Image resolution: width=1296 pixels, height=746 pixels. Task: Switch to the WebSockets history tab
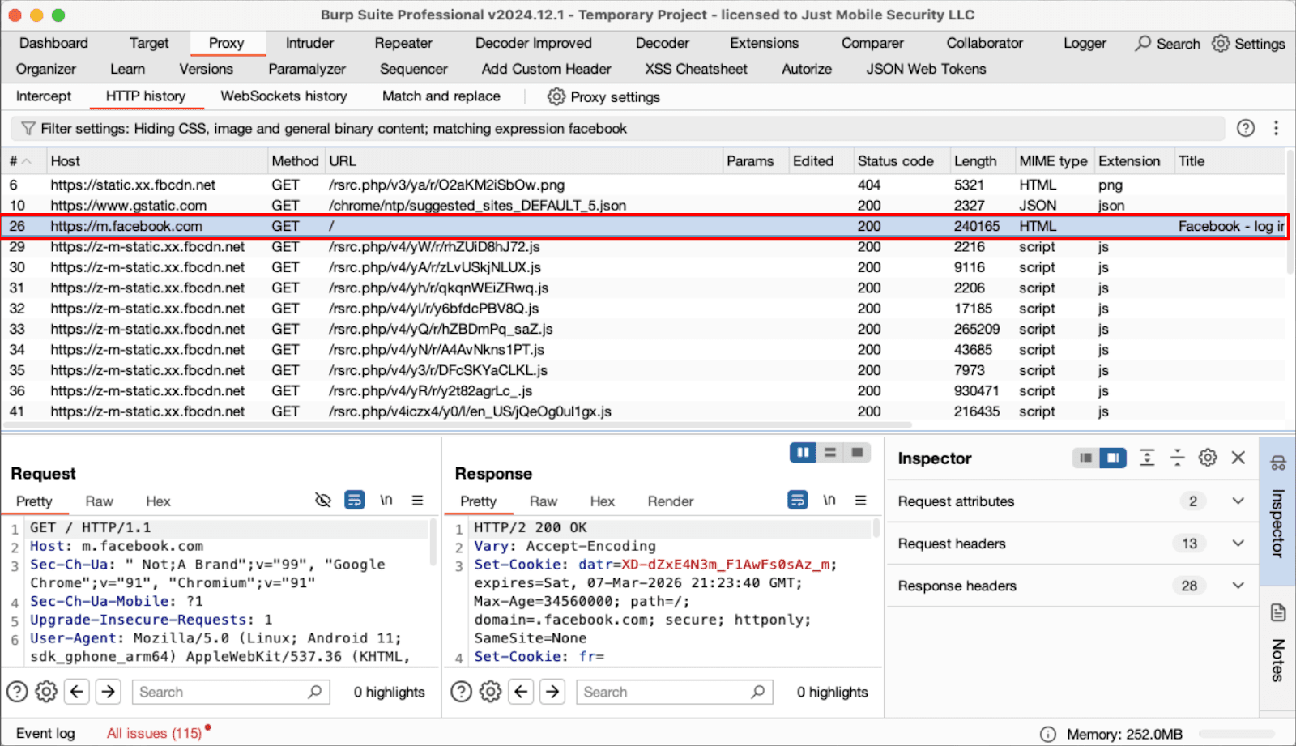[x=283, y=96]
